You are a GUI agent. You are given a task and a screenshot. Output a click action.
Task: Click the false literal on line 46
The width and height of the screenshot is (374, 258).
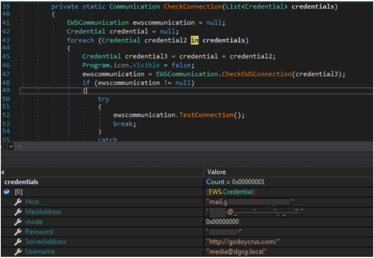(181, 65)
